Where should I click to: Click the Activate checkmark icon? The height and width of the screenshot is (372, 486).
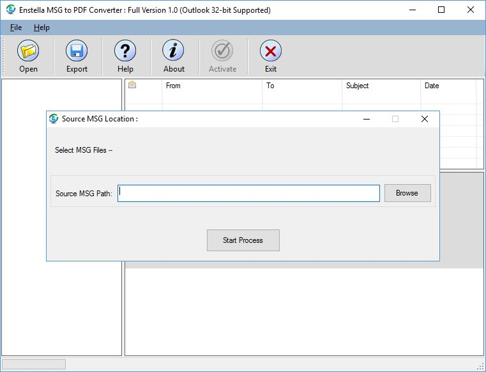[222, 51]
